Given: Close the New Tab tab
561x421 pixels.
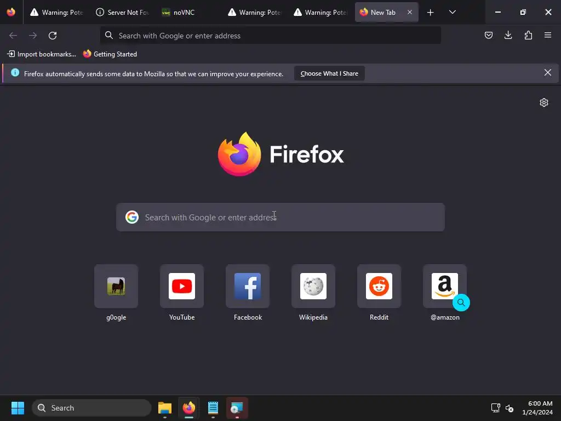Looking at the screenshot, I should pyautogui.click(x=410, y=12).
